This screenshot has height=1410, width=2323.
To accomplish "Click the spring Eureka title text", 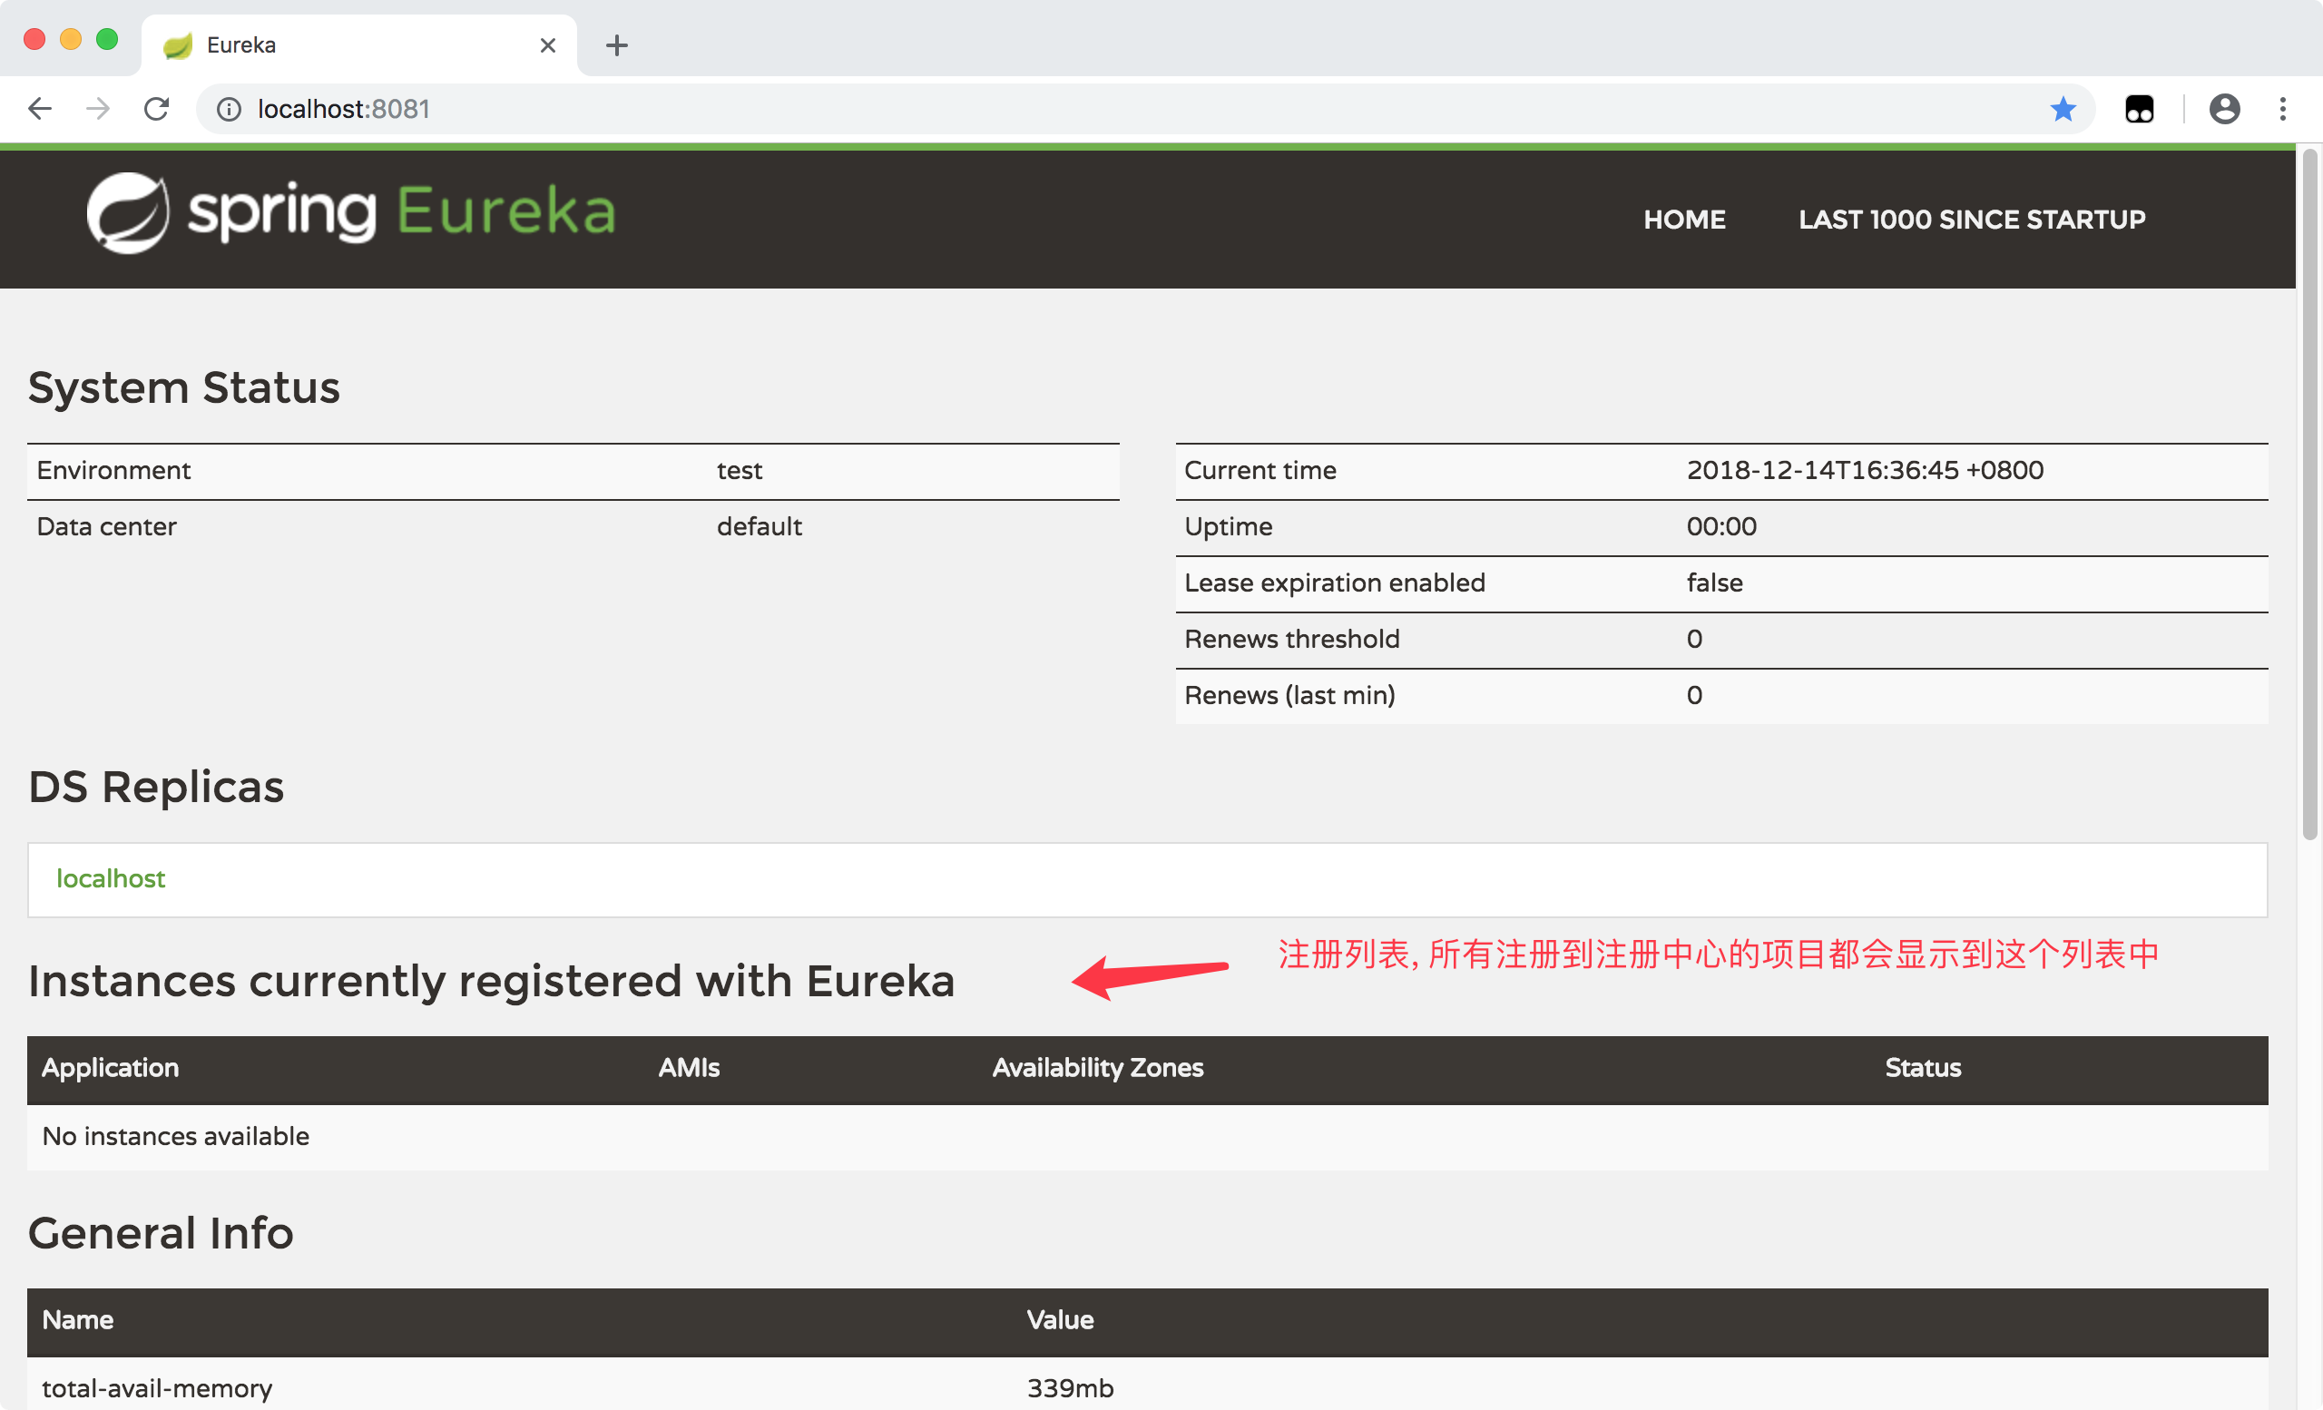I will [402, 211].
